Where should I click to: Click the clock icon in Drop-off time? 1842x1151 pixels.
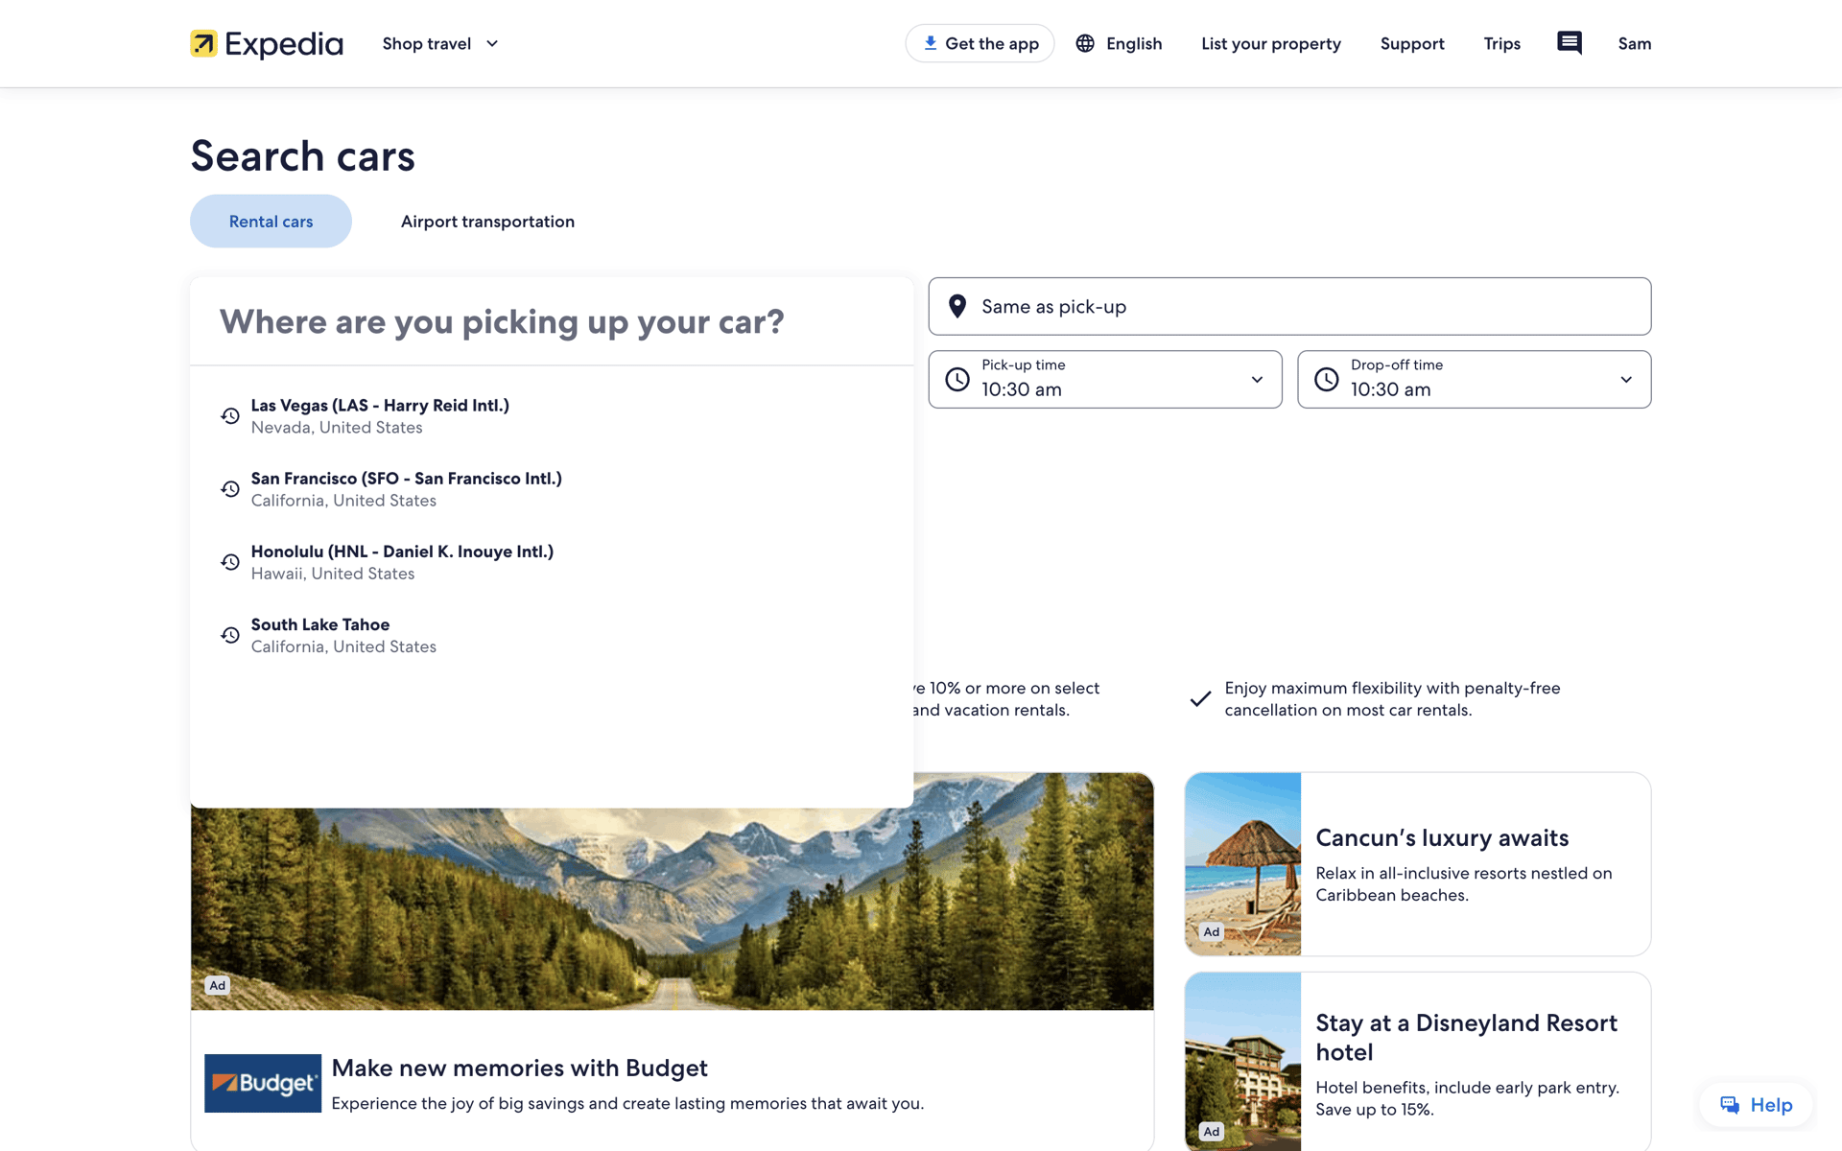pos(1327,380)
